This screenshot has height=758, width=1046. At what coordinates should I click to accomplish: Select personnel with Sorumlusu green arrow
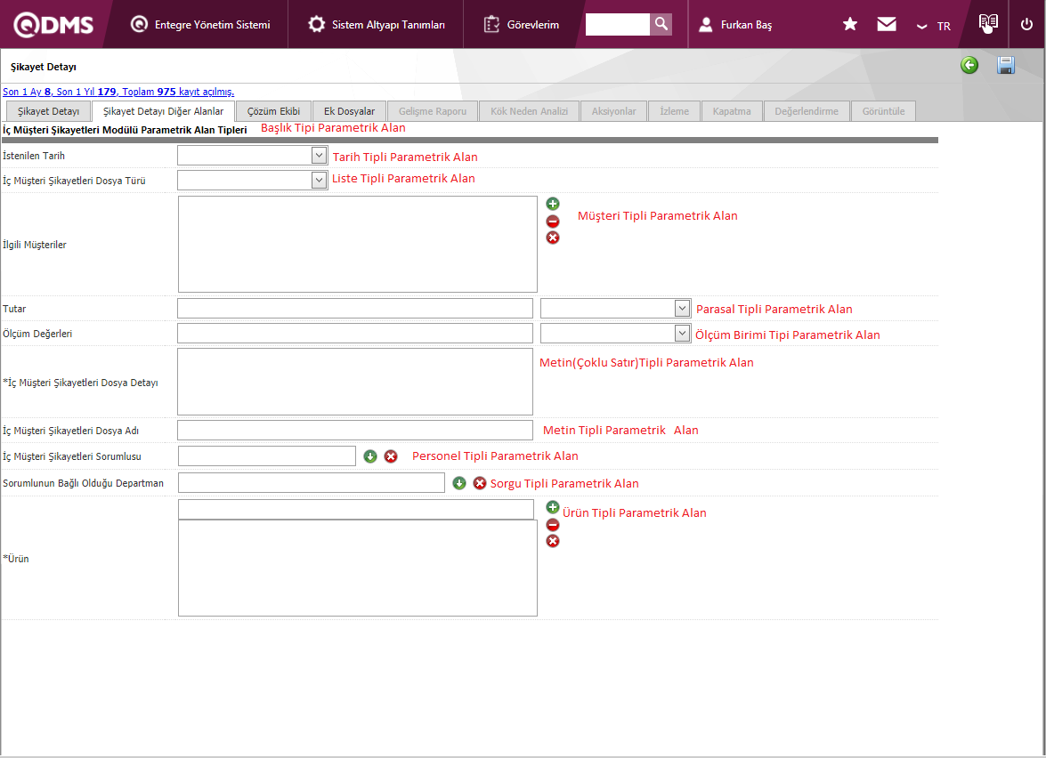(x=370, y=456)
